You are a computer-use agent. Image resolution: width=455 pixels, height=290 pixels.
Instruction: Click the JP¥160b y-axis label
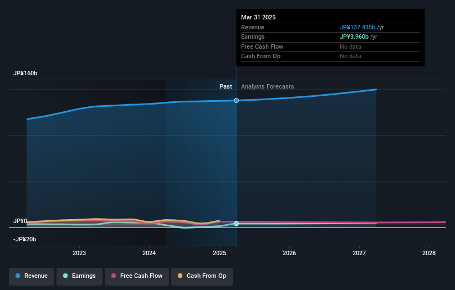click(25, 73)
